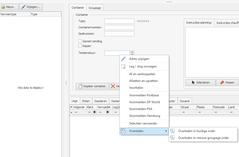
Task: Click the icon beside Overladen in nieuwe groupage order
Action: click(x=172, y=138)
